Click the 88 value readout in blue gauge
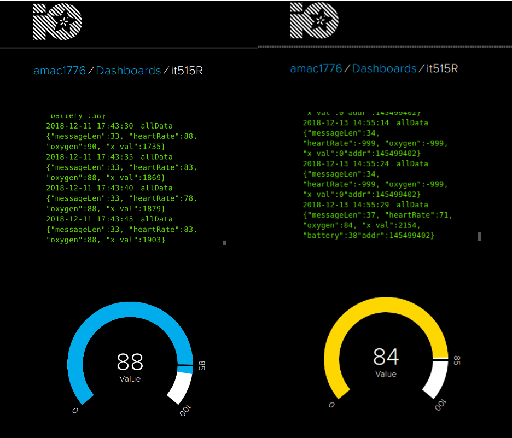The image size is (512, 438). click(130, 362)
